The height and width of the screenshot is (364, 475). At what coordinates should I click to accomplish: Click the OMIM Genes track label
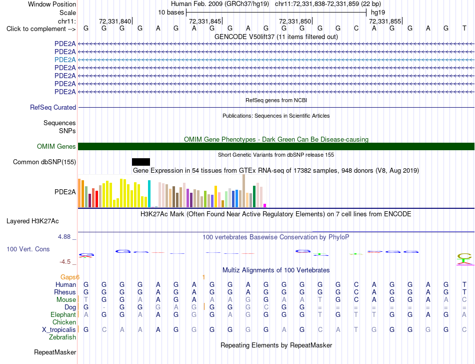pyautogui.click(x=56, y=147)
